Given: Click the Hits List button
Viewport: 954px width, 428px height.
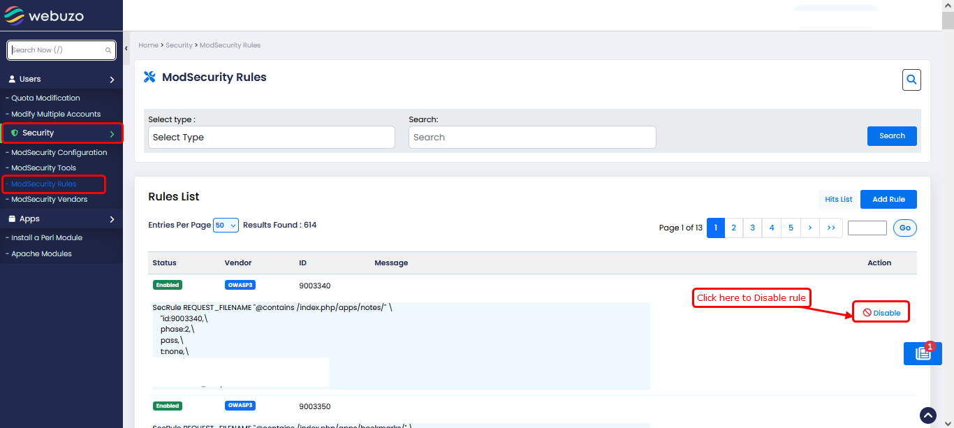Looking at the screenshot, I should coord(838,199).
